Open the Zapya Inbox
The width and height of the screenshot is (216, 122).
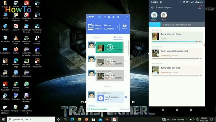point(125,26)
